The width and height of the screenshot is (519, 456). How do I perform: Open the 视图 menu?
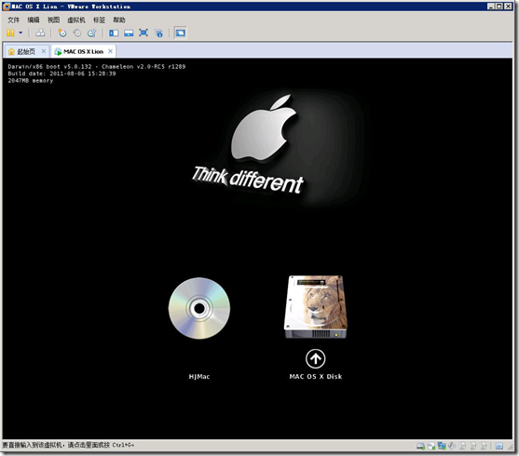point(53,20)
